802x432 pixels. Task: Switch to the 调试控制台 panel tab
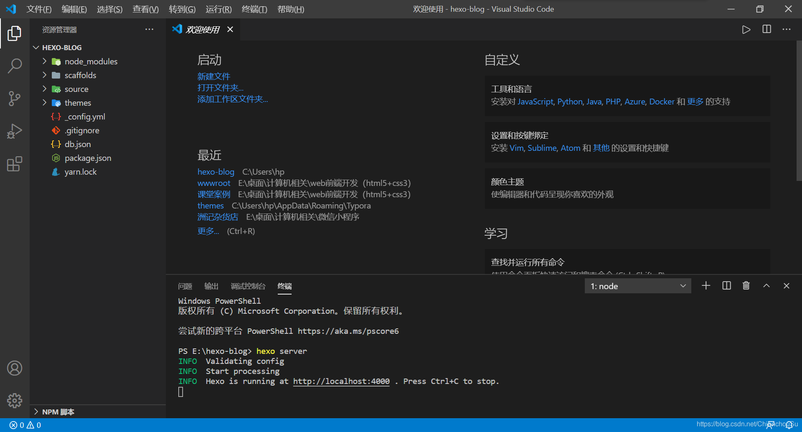pos(248,286)
